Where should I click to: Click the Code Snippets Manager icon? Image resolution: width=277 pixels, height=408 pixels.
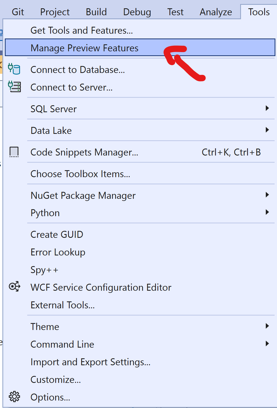pos(14,152)
